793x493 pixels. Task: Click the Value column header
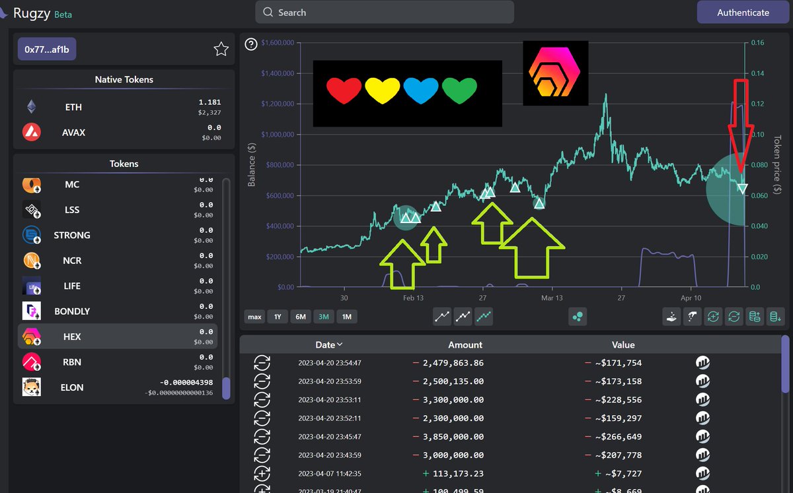coord(623,345)
